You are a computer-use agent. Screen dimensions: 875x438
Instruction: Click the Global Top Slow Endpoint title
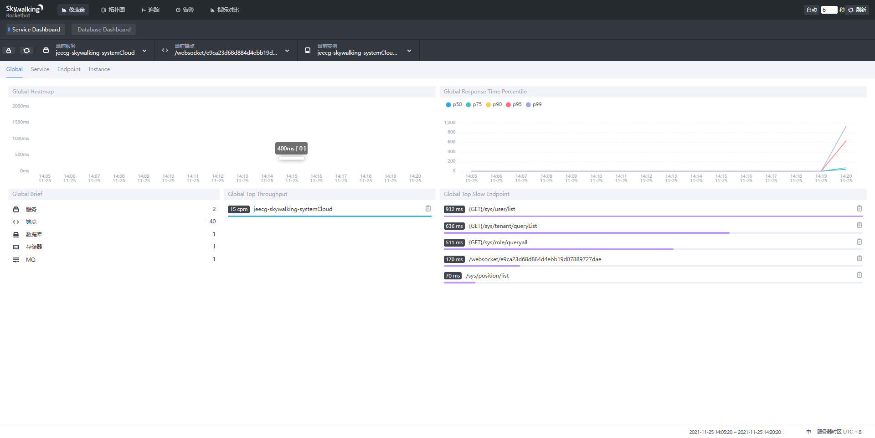[476, 194]
